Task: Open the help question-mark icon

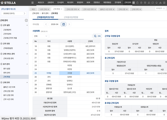Action: point(141,3)
